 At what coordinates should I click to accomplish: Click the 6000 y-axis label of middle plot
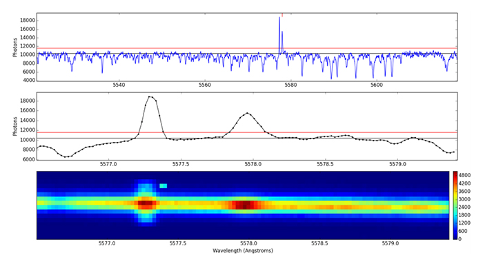(29, 160)
